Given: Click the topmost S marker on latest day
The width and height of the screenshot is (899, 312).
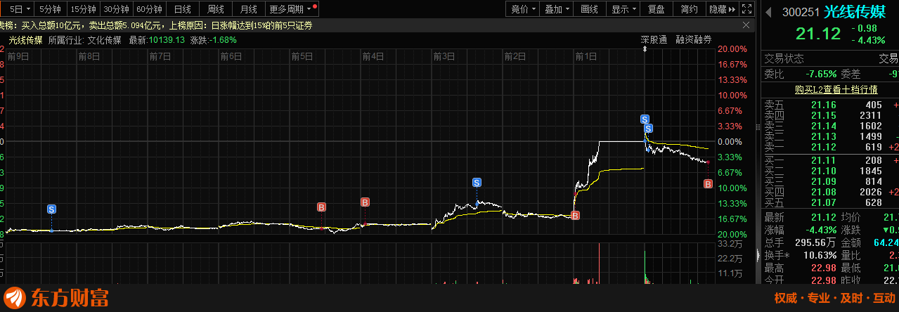Looking at the screenshot, I should [645, 119].
